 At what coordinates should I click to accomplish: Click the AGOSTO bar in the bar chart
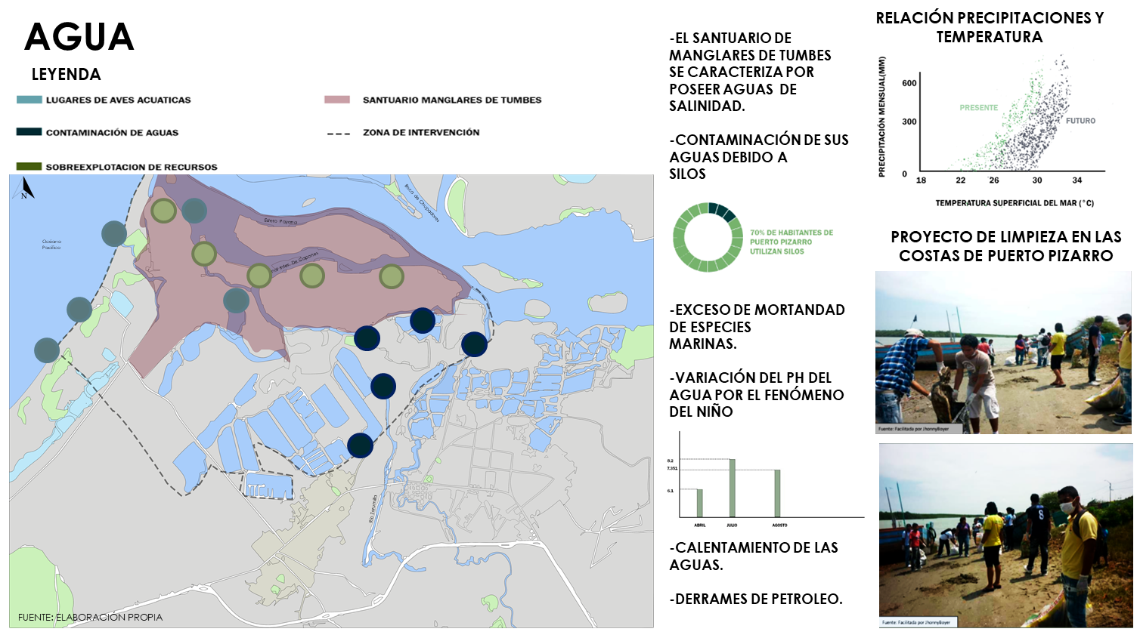[777, 493]
